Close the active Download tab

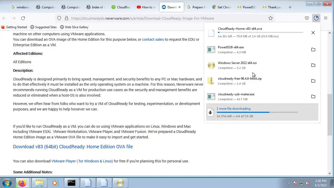[179, 7]
